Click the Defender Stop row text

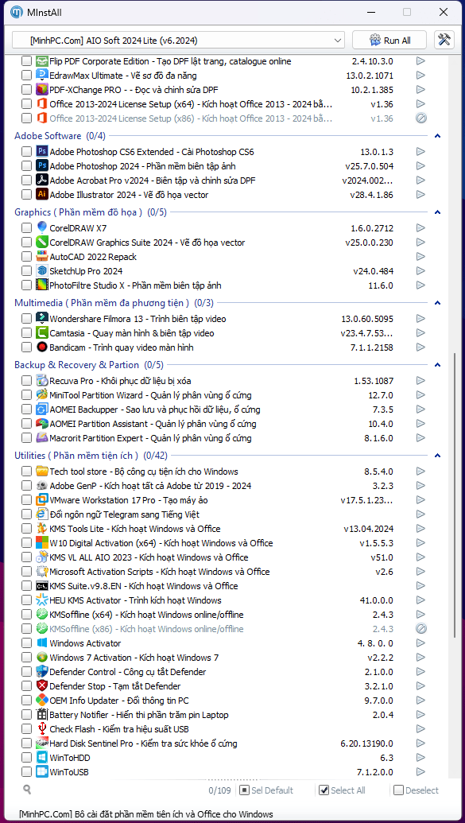(x=115, y=686)
